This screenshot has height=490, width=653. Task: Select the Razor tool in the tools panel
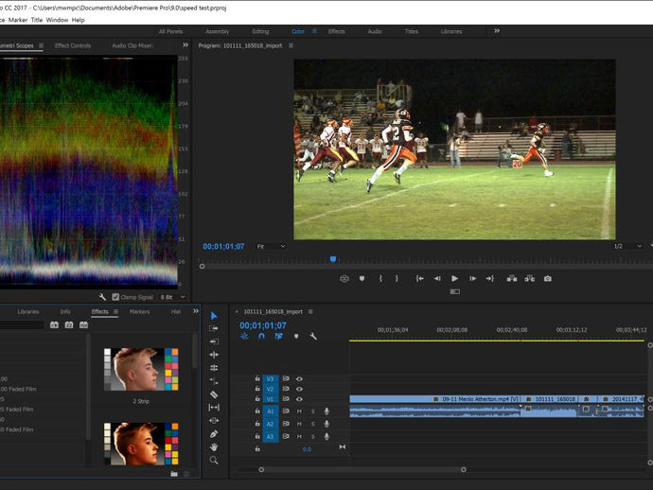click(214, 394)
